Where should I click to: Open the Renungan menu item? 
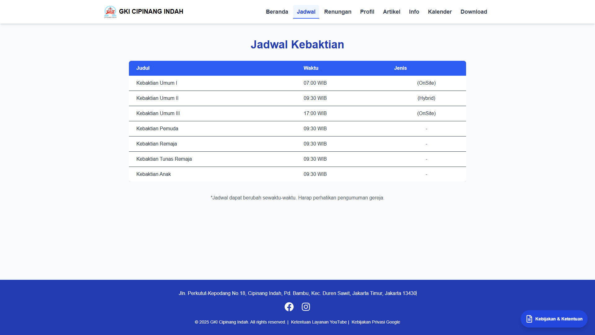(x=337, y=12)
